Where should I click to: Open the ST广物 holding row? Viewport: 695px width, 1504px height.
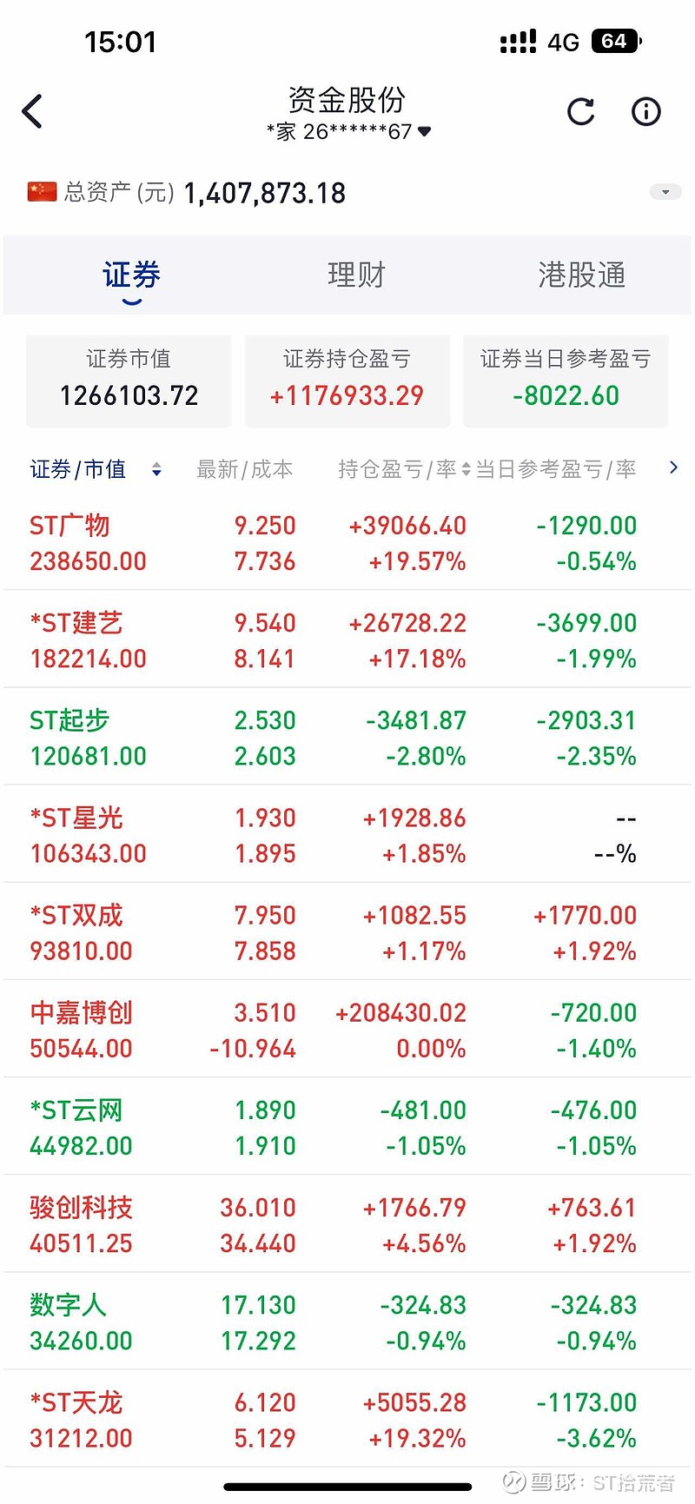[347, 543]
